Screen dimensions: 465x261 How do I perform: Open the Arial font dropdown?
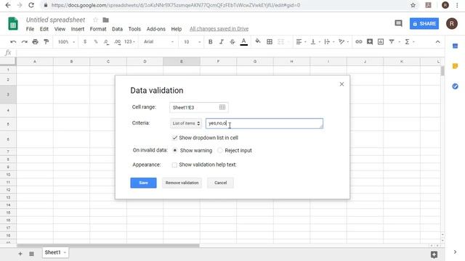(158, 42)
